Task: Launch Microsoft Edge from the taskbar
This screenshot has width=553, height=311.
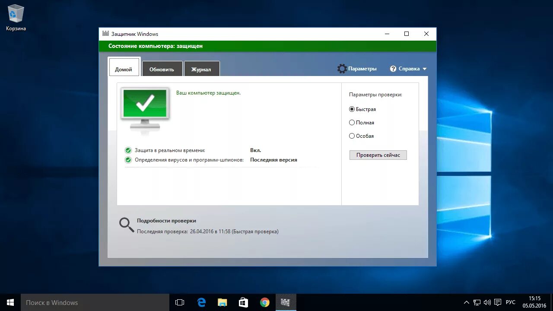Action: [x=201, y=302]
